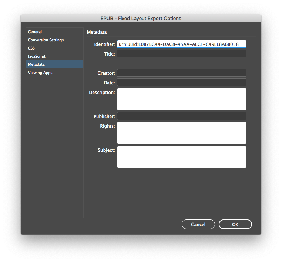Go to the Viewing Apps section

[40, 73]
